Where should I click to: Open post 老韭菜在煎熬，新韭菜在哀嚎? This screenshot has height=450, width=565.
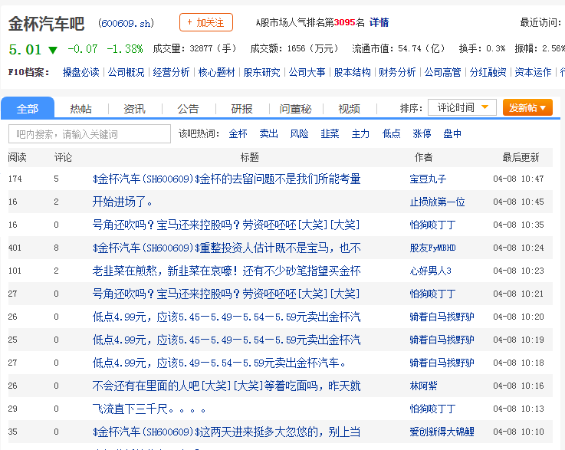227,271
